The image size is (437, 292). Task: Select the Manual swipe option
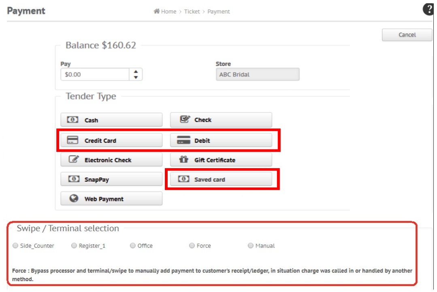pyautogui.click(x=250, y=245)
